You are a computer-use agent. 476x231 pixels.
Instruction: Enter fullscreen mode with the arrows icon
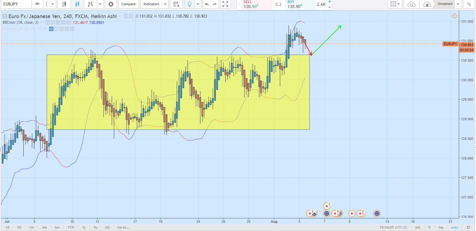click(225, 4)
